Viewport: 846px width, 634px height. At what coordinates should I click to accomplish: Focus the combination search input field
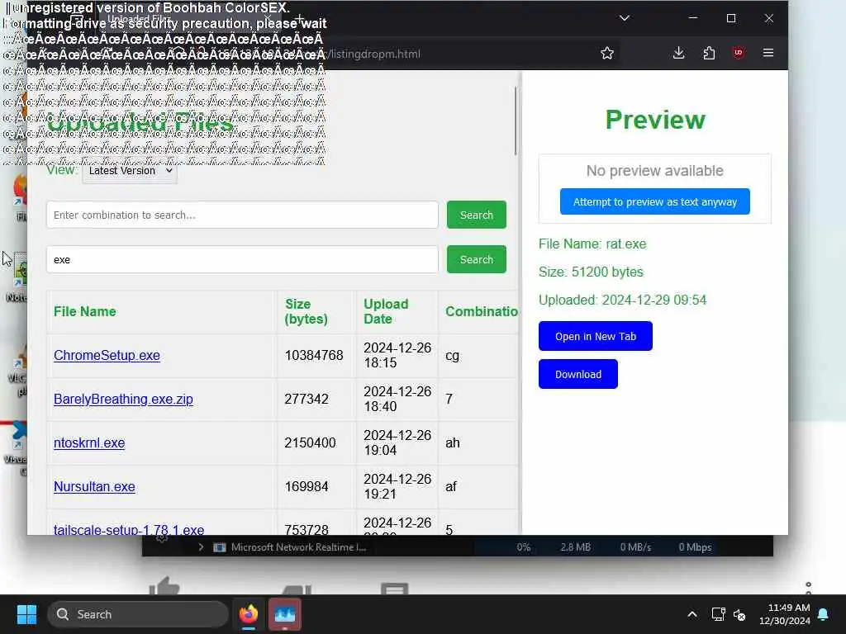point(242,215)
